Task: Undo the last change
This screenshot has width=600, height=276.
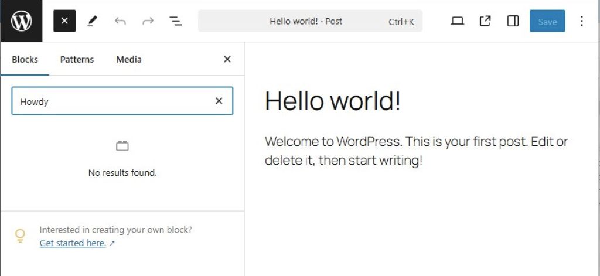Action: (120, 21)
